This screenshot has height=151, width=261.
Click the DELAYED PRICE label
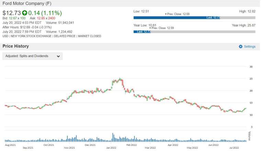tap(65, 36)
